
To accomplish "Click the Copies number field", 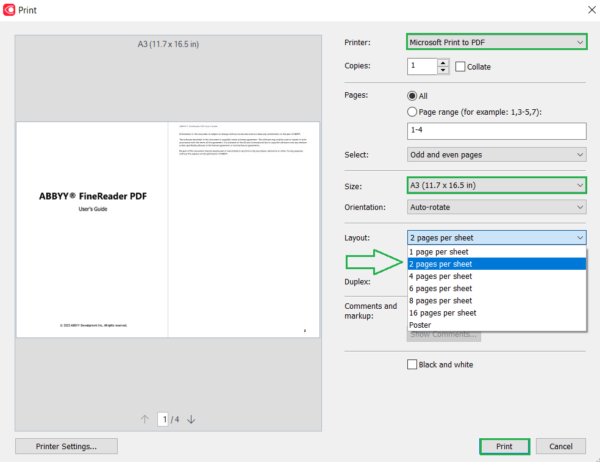I will (x=422, y=67).
